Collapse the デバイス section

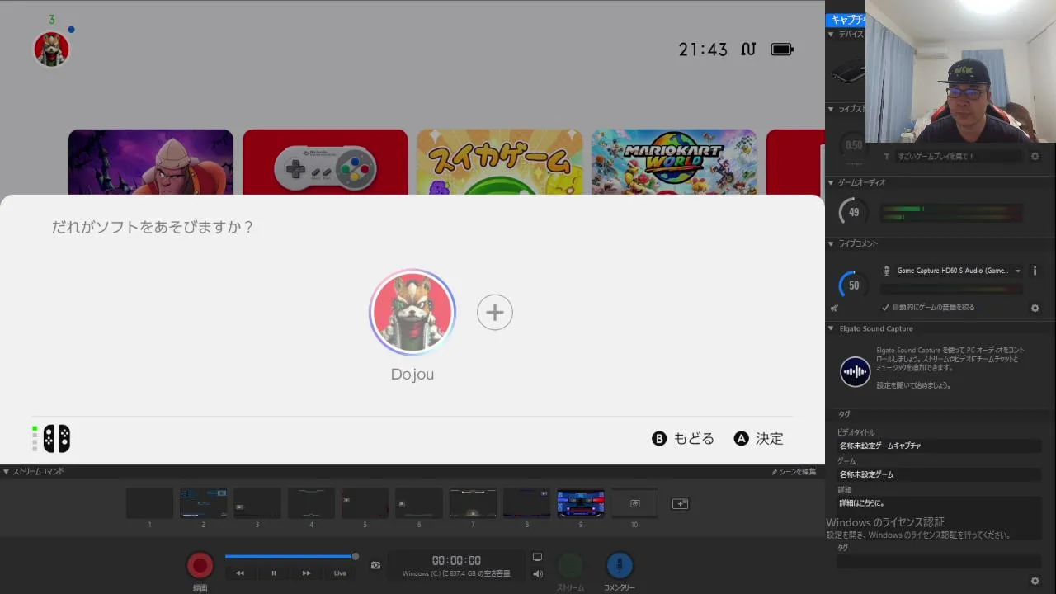coord(832,35)
